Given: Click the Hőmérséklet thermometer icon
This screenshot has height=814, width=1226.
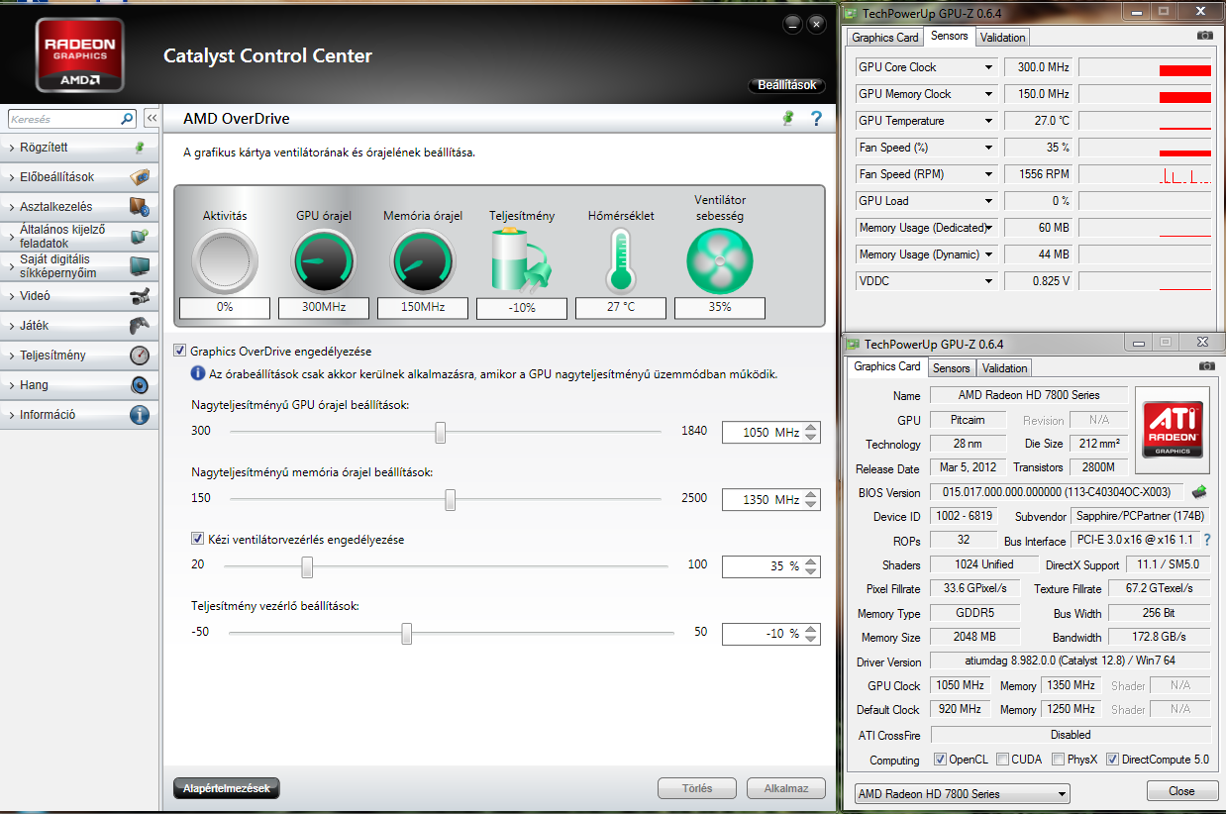Looking at the screenshot, I should point(621,261).
